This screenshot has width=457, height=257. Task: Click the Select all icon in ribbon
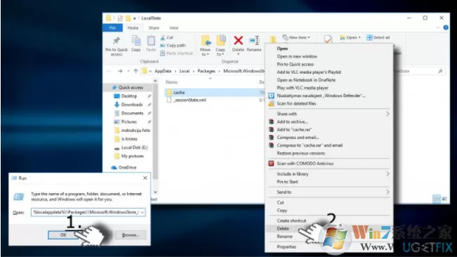click(369, 38)
